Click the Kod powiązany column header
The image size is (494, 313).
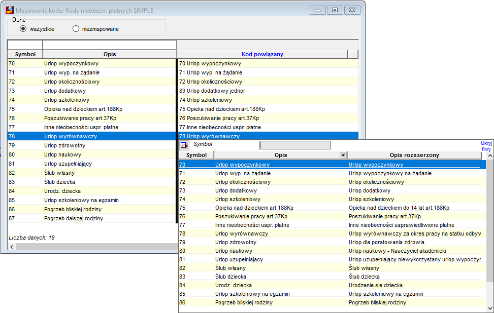point(262,54)
